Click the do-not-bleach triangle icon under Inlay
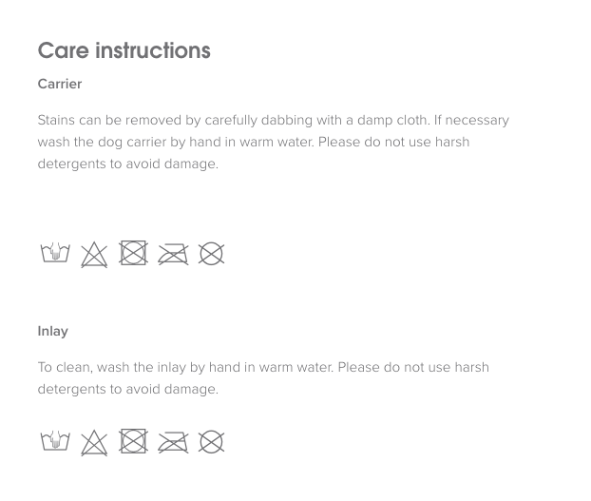This screenshot has width=591, height=501. [x=94, y=443]
